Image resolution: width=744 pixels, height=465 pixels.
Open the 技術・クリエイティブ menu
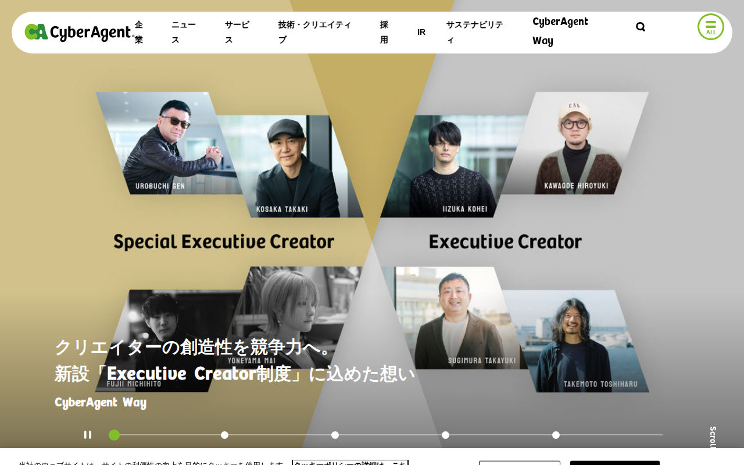click(315, 32)
